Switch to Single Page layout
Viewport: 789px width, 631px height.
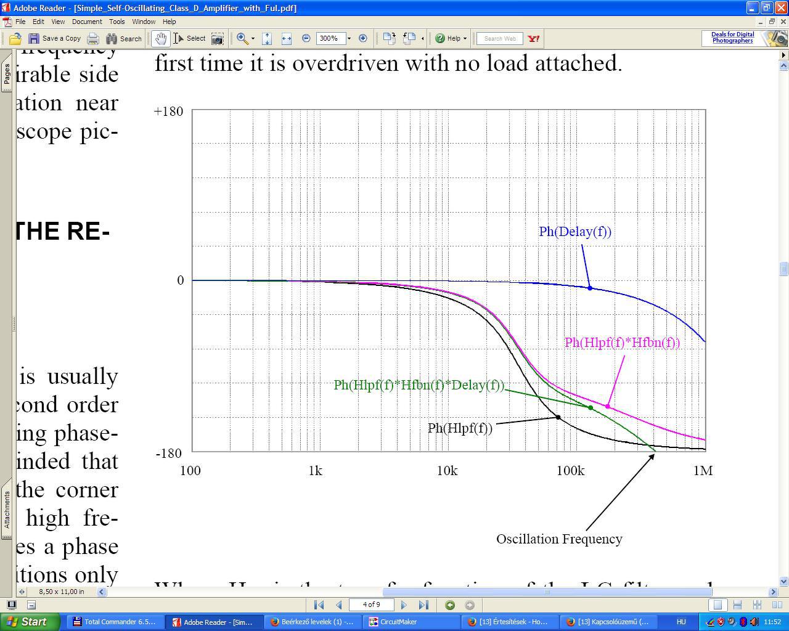click(x=717, y=605)
